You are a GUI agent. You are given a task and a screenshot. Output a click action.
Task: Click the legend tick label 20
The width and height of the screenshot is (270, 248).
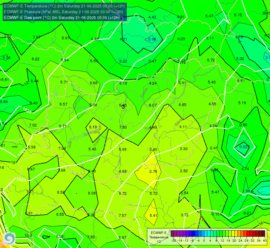coord(234,241)
